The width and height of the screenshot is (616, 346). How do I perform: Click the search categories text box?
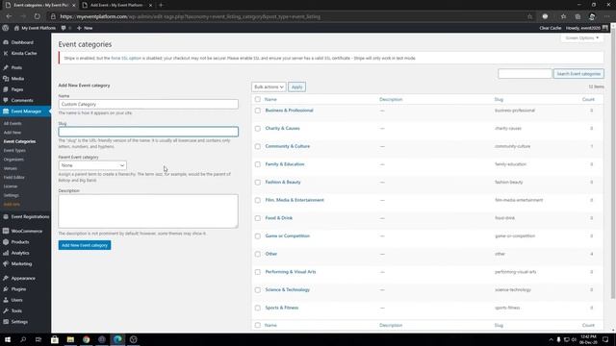click(525, 74)
